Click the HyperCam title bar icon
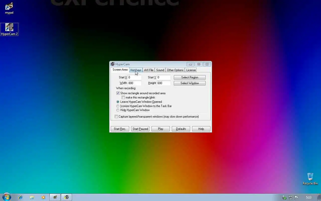This screenshot has width=321, height=201. click(113, 64)
